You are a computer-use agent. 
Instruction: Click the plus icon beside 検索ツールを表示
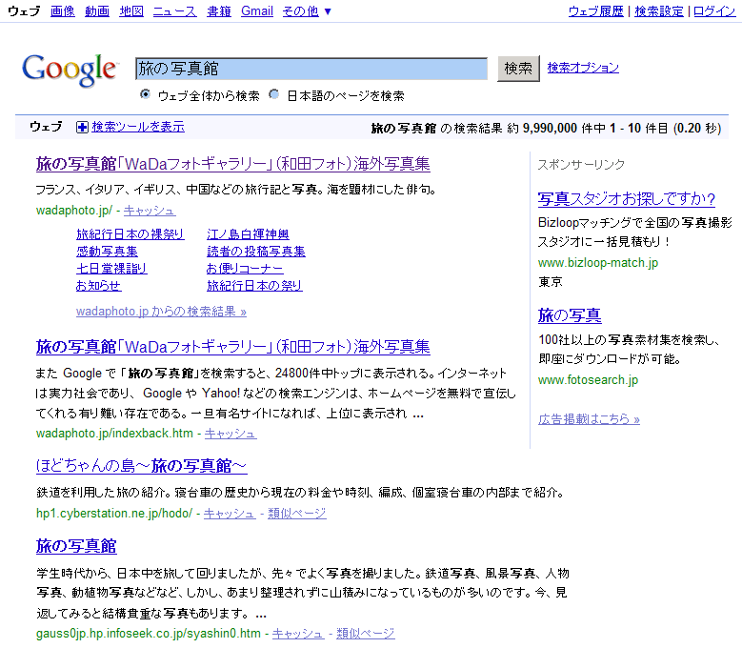[82, 127]
